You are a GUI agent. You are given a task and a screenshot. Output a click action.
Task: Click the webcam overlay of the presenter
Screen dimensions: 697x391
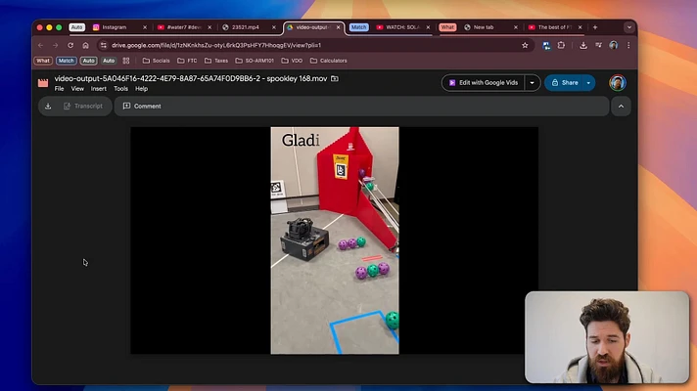tap(607, 337)
